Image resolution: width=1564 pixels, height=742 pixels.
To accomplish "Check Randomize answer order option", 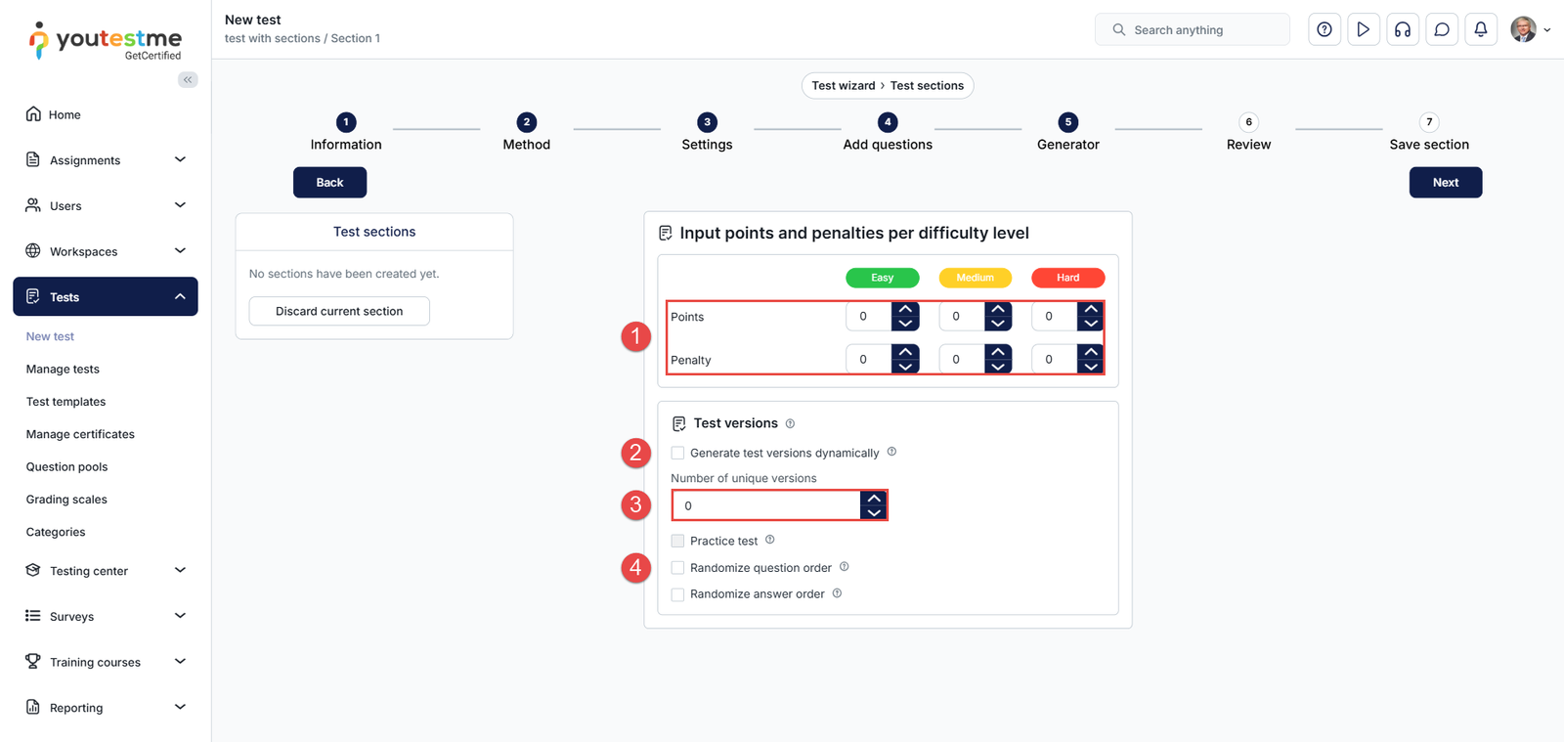I will click(x=677, y=593).
